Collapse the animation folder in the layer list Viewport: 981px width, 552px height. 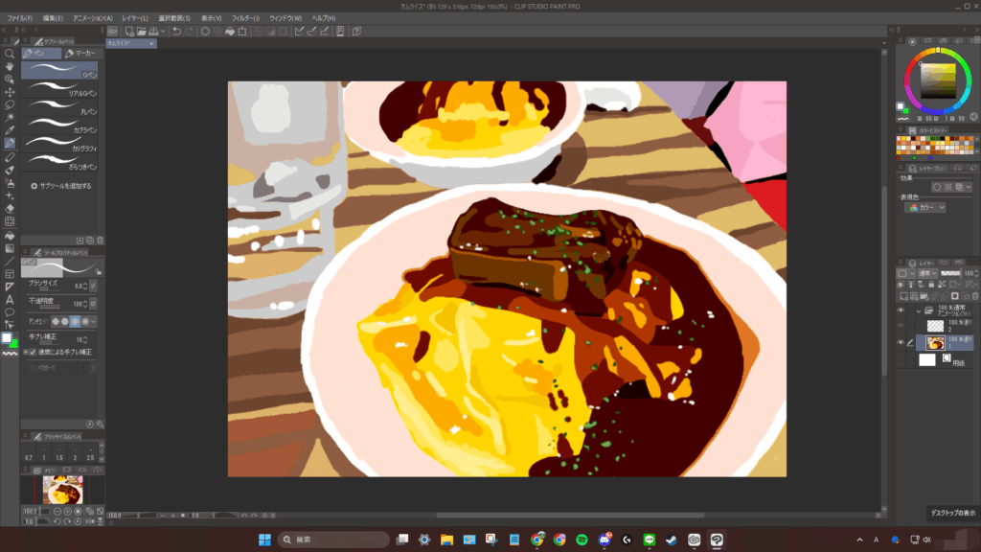pyautogui.click(x=919, y=310)
